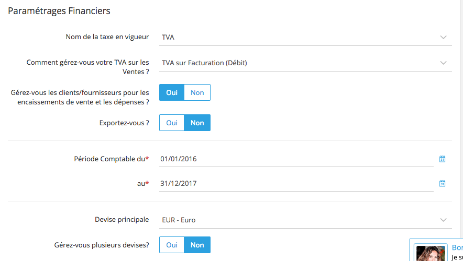The image size is (463, 261).
Task: Set Exportez-vous to Oui
Action: 172,123
